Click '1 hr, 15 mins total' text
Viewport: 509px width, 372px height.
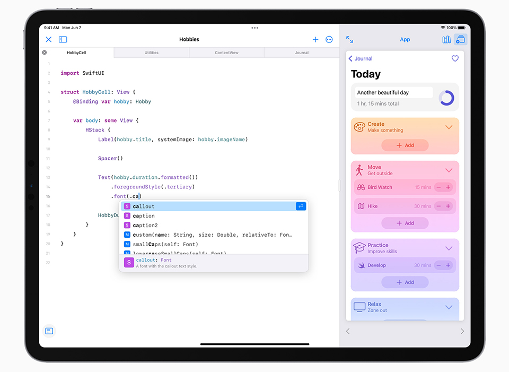(378, 103)
